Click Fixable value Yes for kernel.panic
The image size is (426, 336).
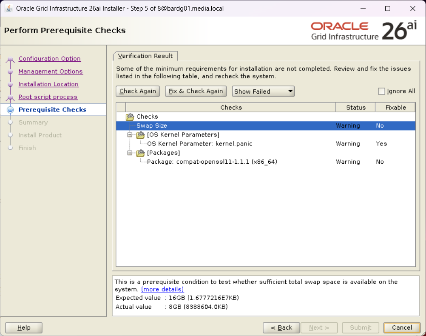(x=381, y=144)
